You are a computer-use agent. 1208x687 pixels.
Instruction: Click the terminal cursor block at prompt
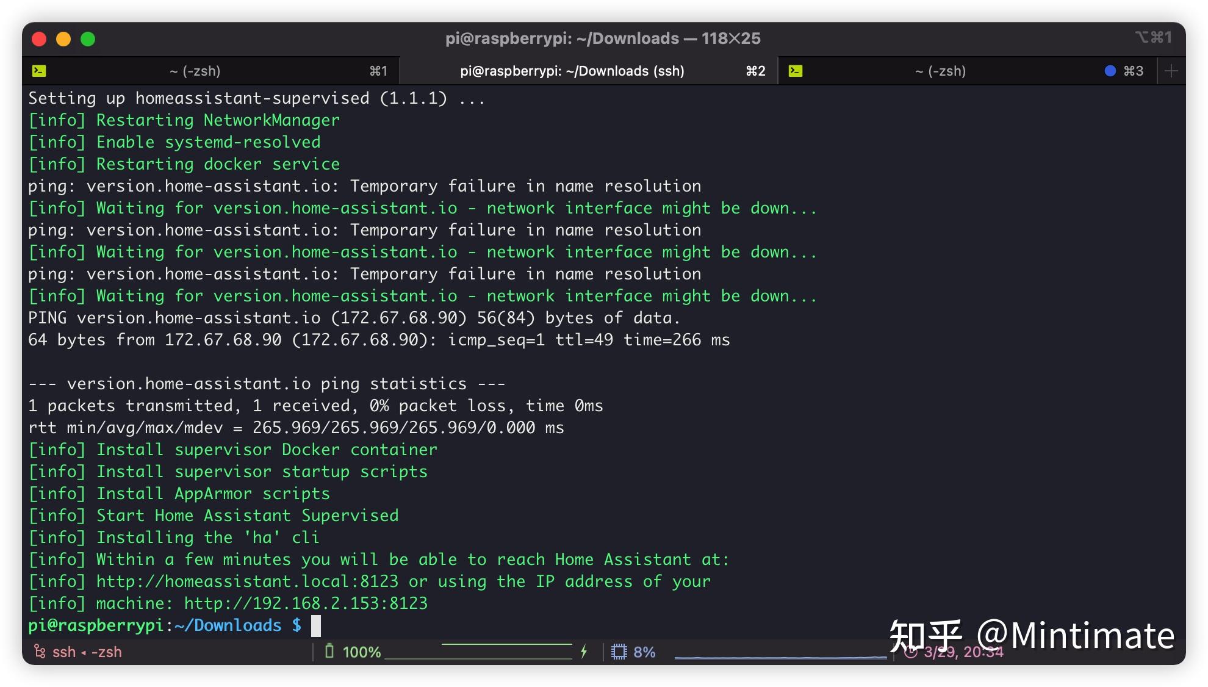(x=316, y=626)
